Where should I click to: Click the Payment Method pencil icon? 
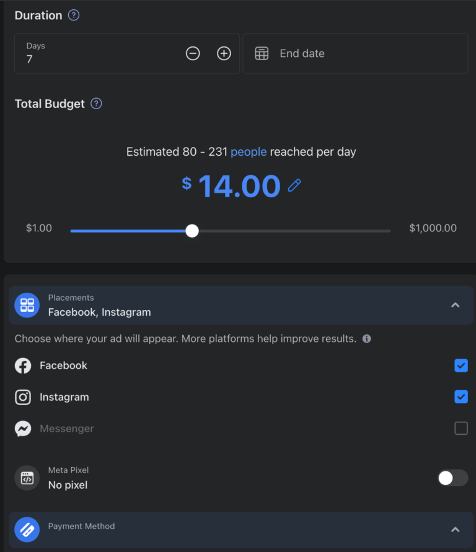click(27, 530)
